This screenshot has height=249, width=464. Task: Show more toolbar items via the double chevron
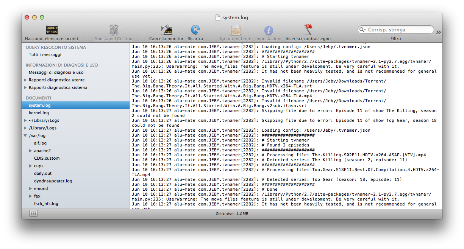438,32
